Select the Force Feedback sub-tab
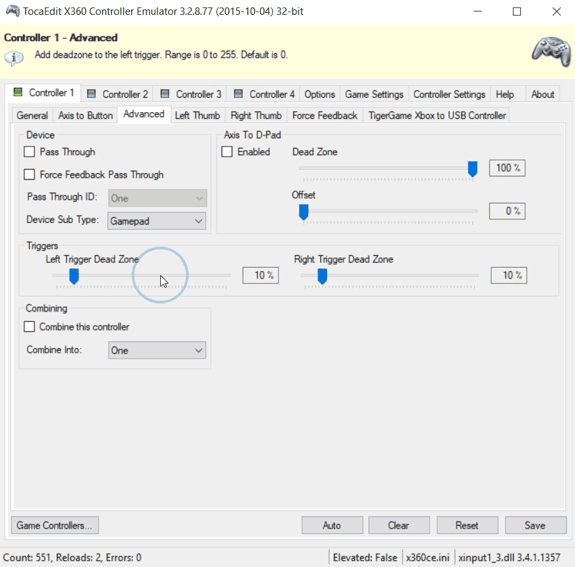575x567 pixels. pyautogui.click(x=325, y=116)
